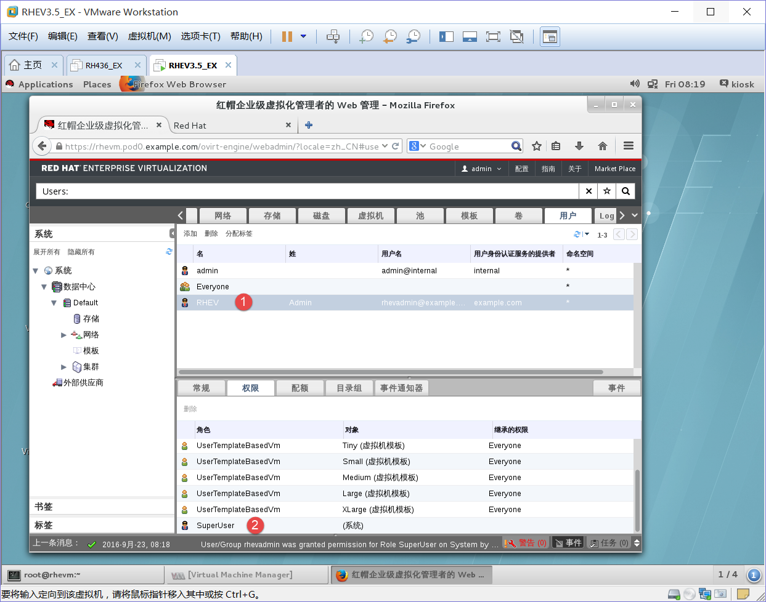Open the snapshot manager icon

[x=413, y=36]
